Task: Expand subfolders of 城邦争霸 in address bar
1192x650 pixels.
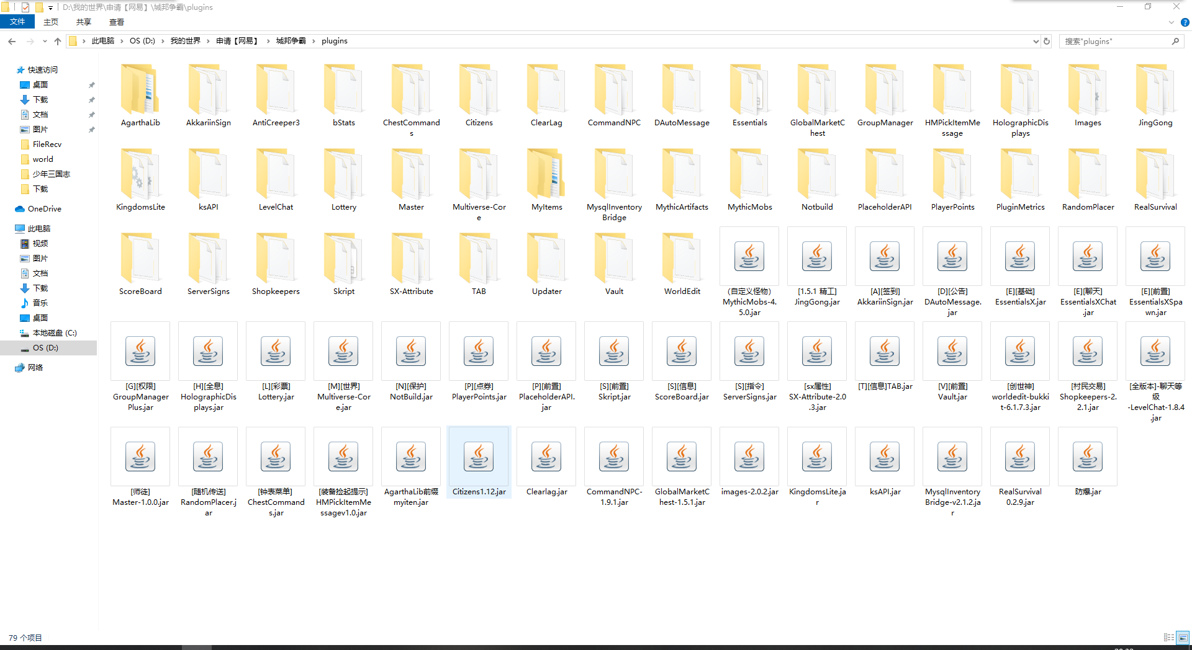Action: coord(314,41)
